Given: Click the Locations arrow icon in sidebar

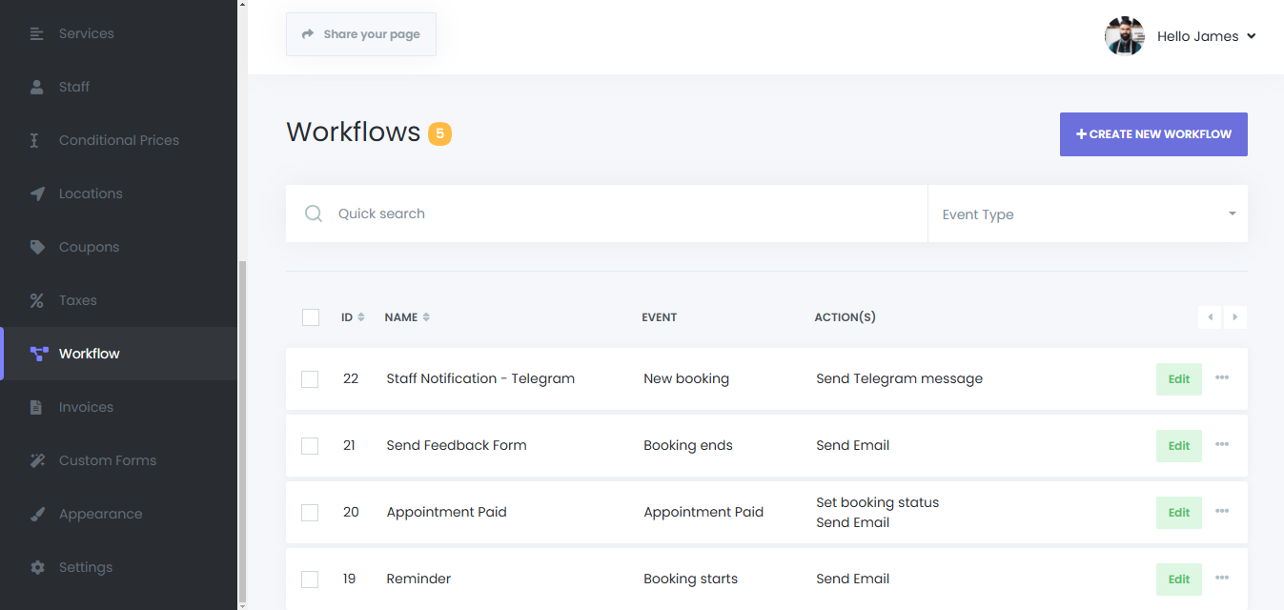Looking at the screenshot, I should [37, 193].
